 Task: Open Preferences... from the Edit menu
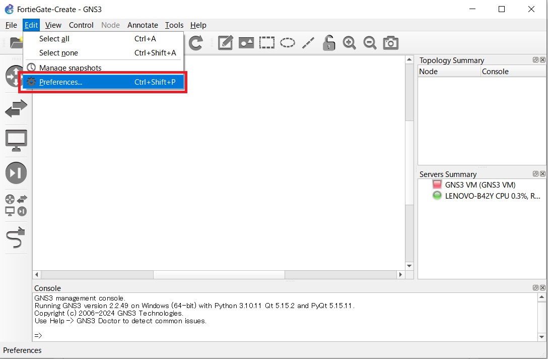pyautogui.click(x=103, y=82)
